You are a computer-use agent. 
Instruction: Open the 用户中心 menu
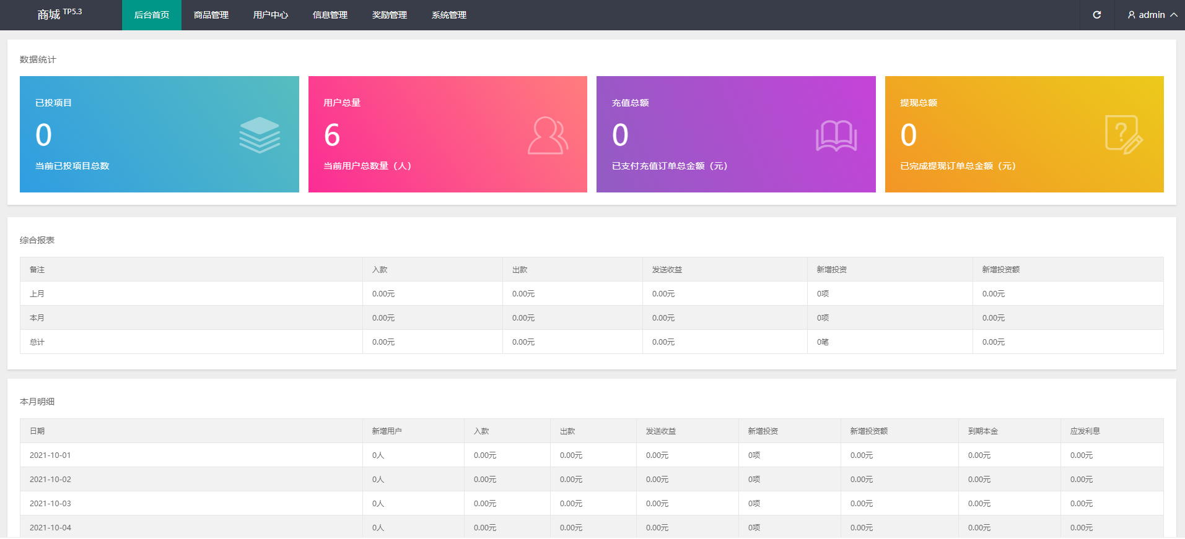pyautogui.click(x=271, y=15)
